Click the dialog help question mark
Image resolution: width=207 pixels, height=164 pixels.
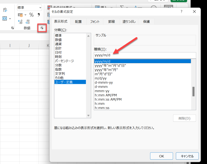coord(181,12)
